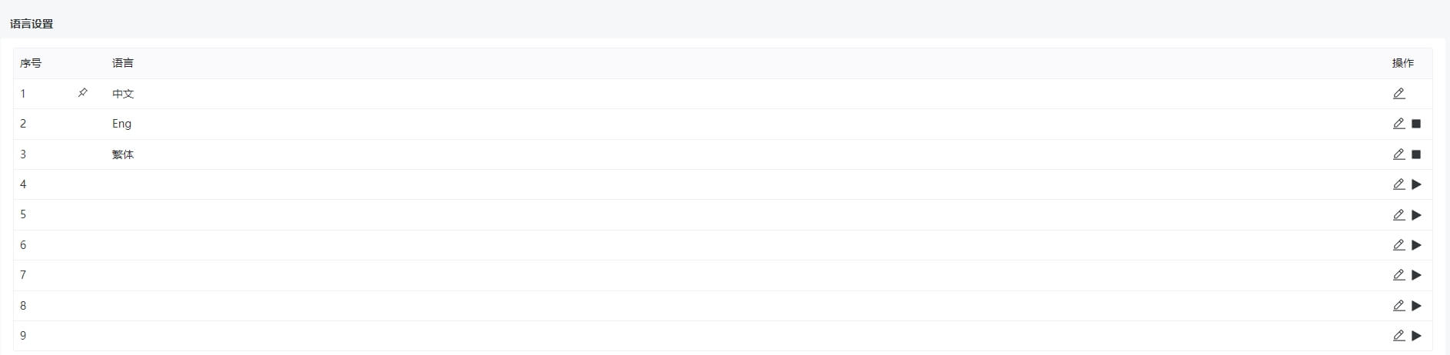Start language slot 6 via play icon
This screenshot has width=1450, height=355.
[x=1416, y=245]
